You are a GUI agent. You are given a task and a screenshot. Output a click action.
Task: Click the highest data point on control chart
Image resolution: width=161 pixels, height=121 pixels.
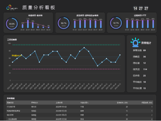click(x=84, y=48)
